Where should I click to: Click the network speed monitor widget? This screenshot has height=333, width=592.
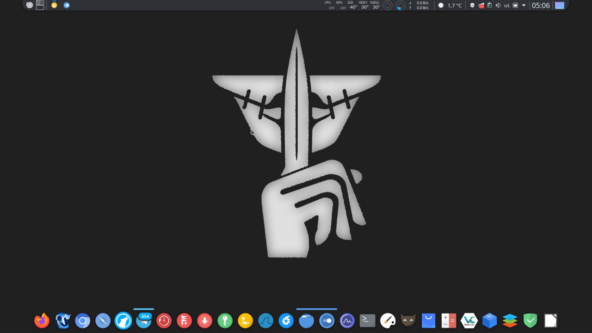click(419, 5)
